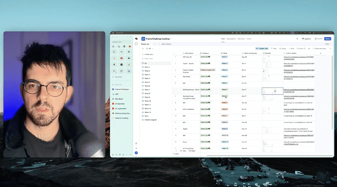Open help icon above notifications bell

(x=136, y=144)
